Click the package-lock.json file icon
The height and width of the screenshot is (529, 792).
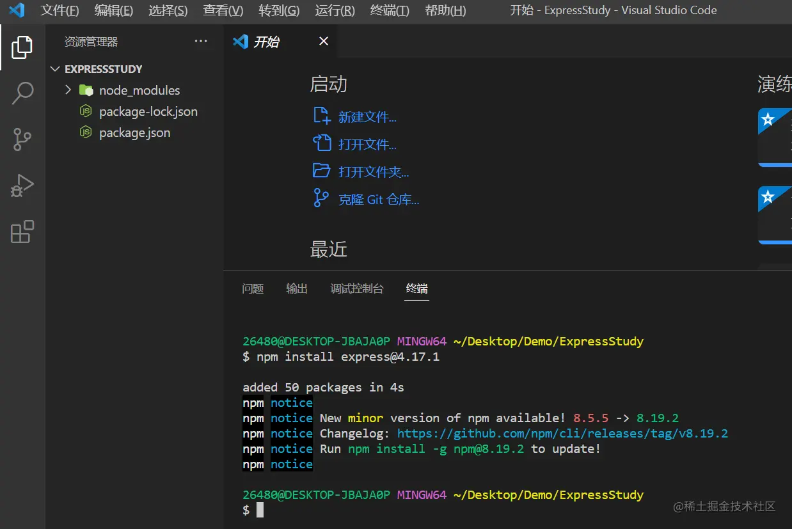click(x=86, y=111)
